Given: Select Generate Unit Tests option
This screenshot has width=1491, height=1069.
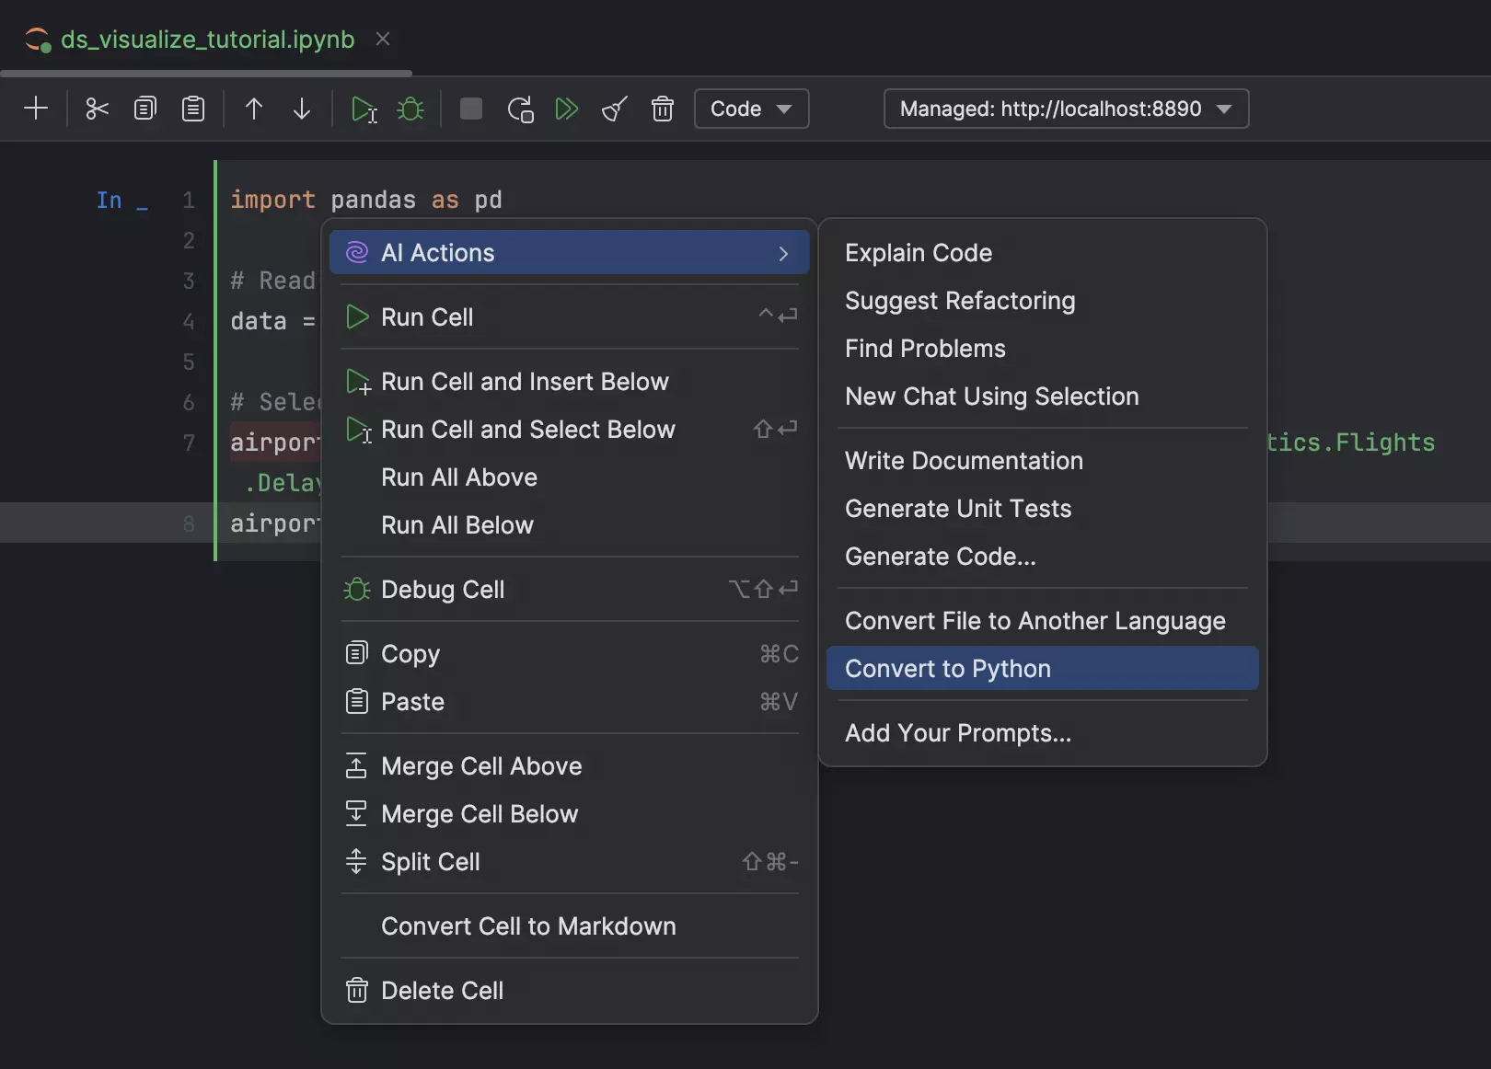Looking at the screenshot, I should [958, 509].
